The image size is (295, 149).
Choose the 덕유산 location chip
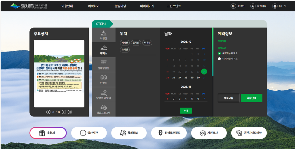click(x=147, y=43)
